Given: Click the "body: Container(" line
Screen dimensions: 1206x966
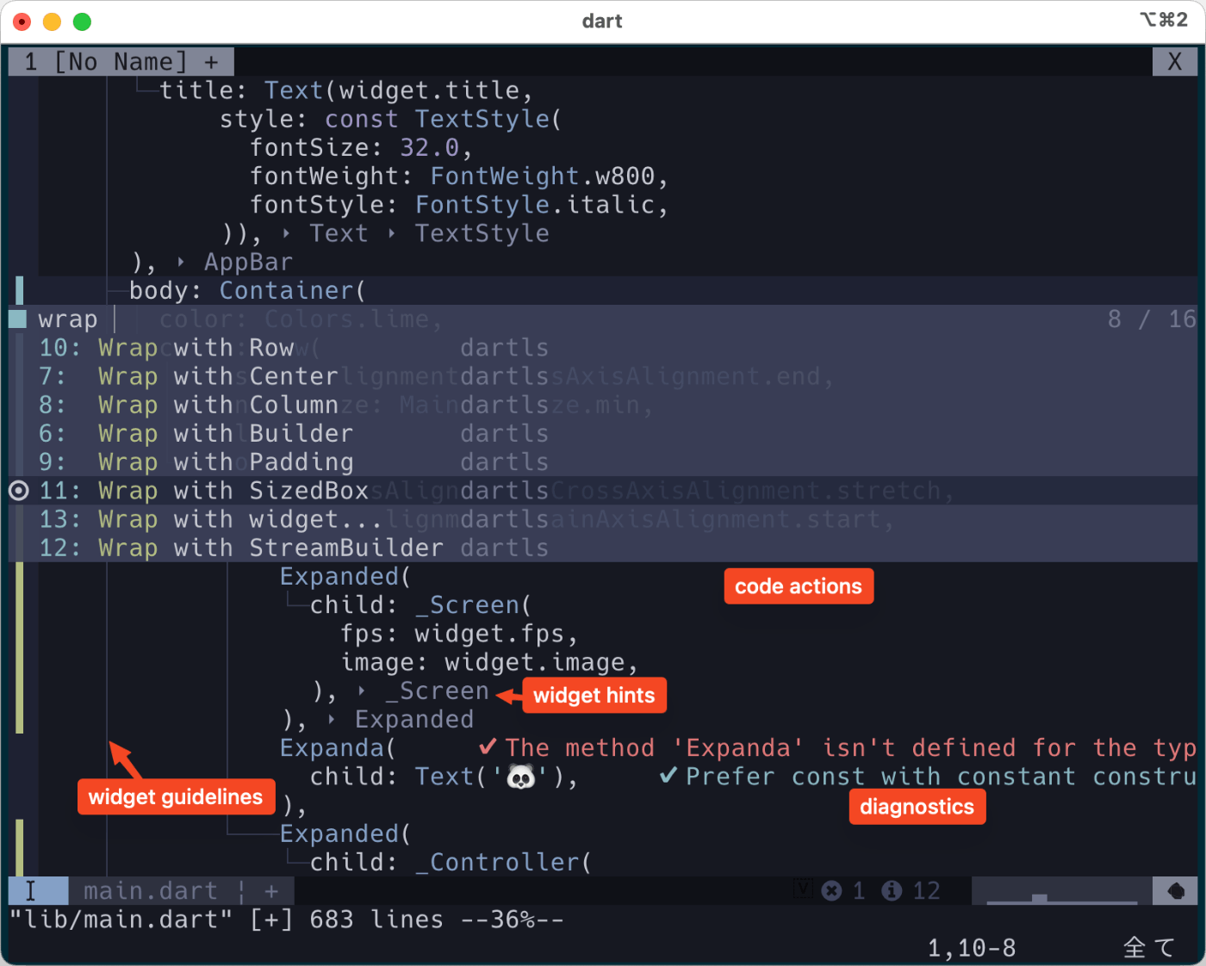Looking at the screenshot, I should point(247,291).
